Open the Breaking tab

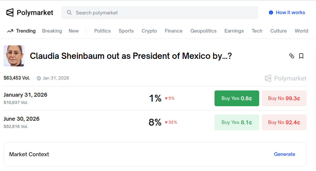pos(52,31)
